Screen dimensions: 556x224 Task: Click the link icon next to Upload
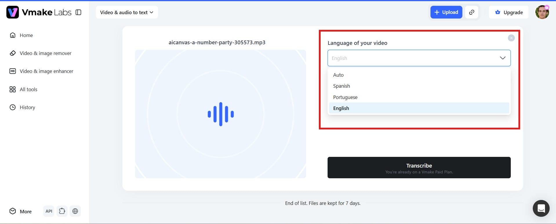472,12
